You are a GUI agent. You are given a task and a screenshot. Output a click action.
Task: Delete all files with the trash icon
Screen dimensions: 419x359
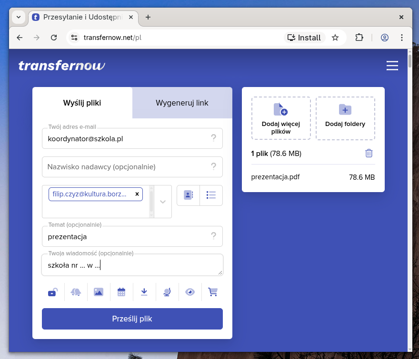point(369,153)
